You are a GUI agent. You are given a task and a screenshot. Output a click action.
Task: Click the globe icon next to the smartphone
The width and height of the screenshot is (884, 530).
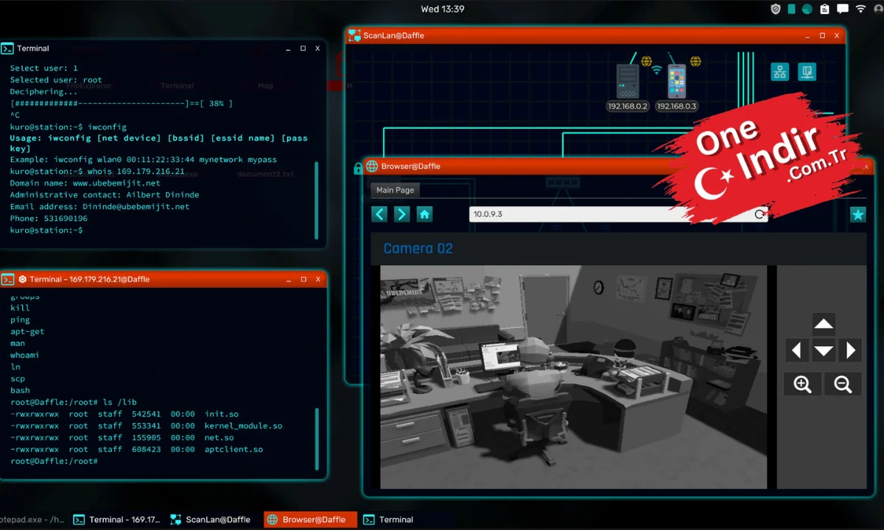695,61
